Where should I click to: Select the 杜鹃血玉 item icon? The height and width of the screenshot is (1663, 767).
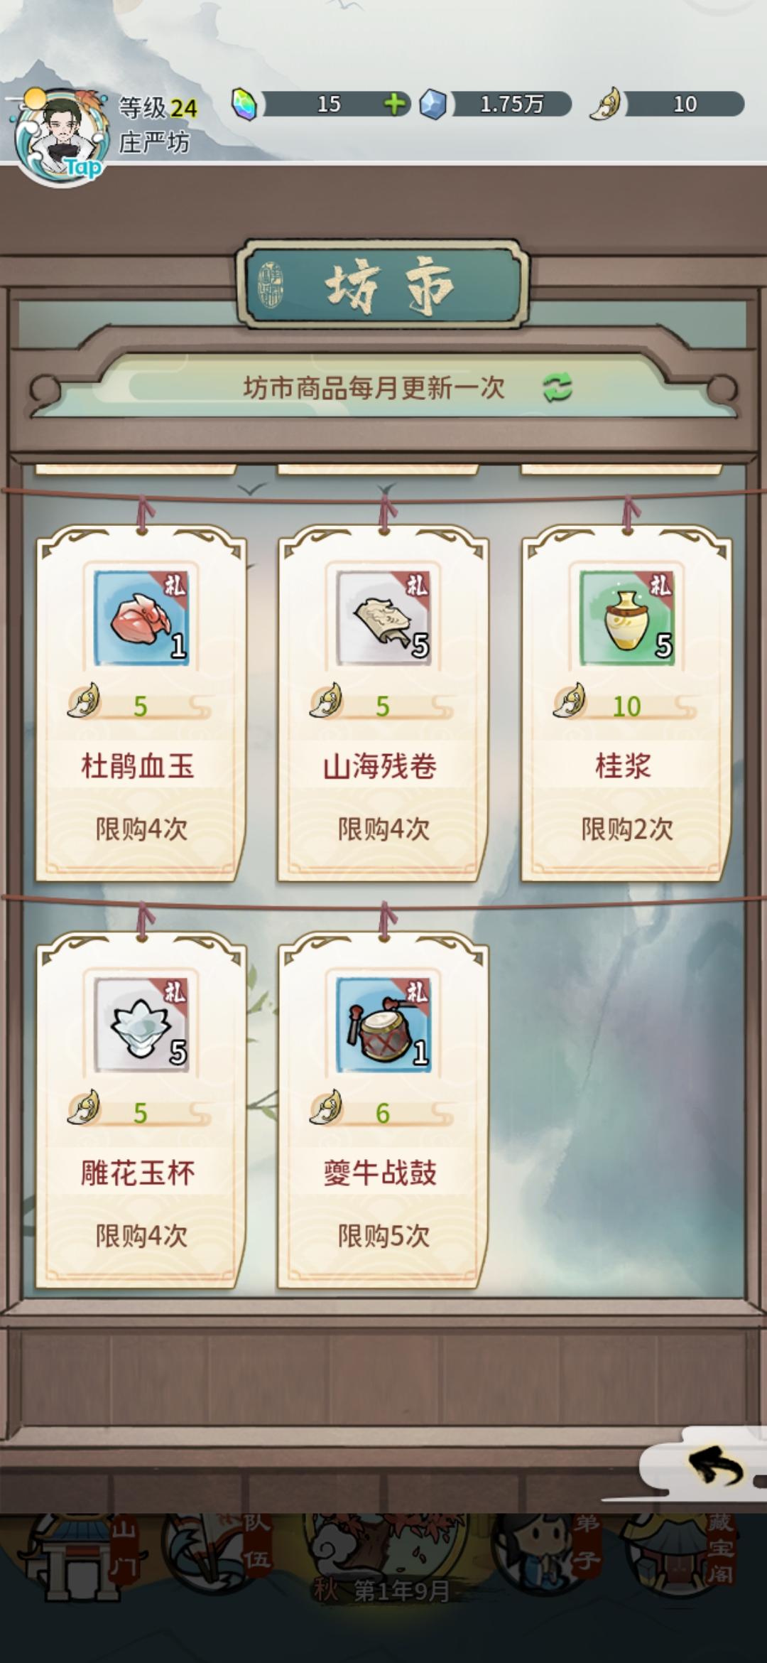coord(142,618)
